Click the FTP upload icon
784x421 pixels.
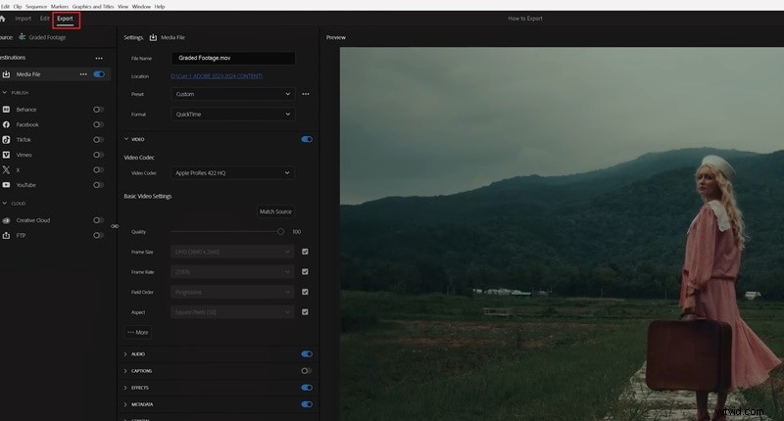click(x=6, y=235)
